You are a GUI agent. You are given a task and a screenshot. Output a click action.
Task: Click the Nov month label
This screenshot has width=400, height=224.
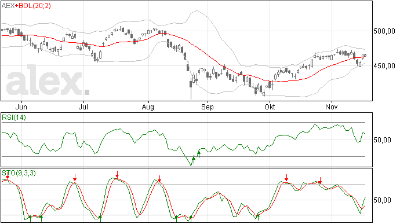(332, 107)
